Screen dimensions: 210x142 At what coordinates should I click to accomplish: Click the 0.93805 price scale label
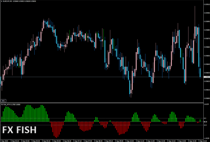pyautogui.click(x=207, y=98)
